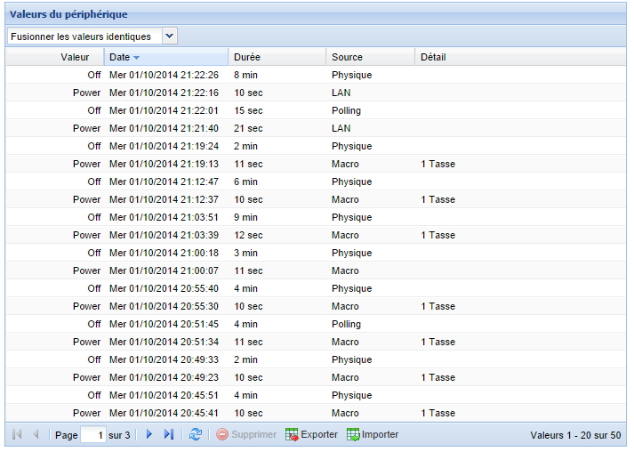Click Off value in the 21:22:26 row
Image resolution: width=634 pixels, height=452 pixels.
tap(93, 75)
